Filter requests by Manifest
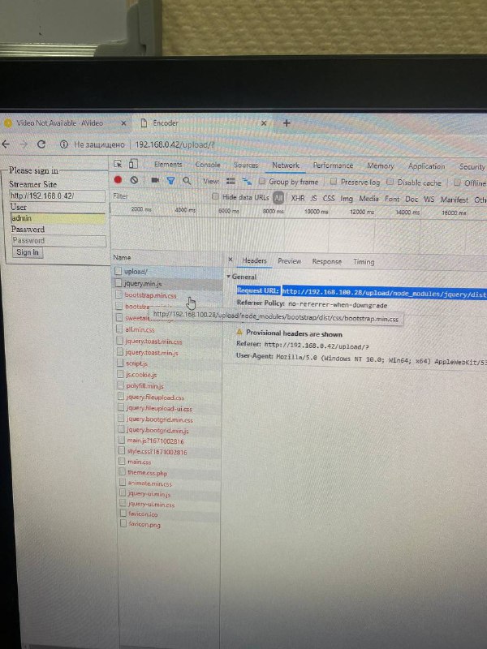 click(x=455, y=200)
